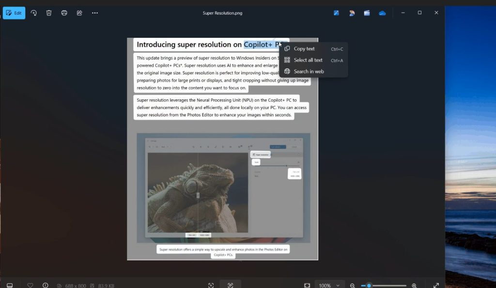Rotate the image with the rotate icon
The image size is (496, 288).
point(33,13)
